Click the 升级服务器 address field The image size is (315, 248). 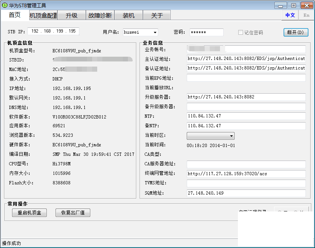pos(246,97)
